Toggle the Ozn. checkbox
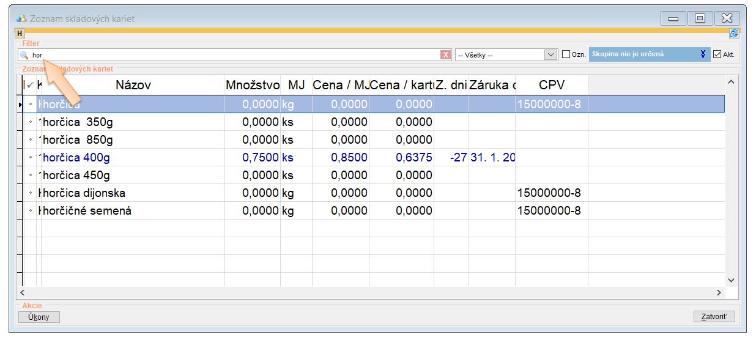756x340 pixels. pos(566,54)
